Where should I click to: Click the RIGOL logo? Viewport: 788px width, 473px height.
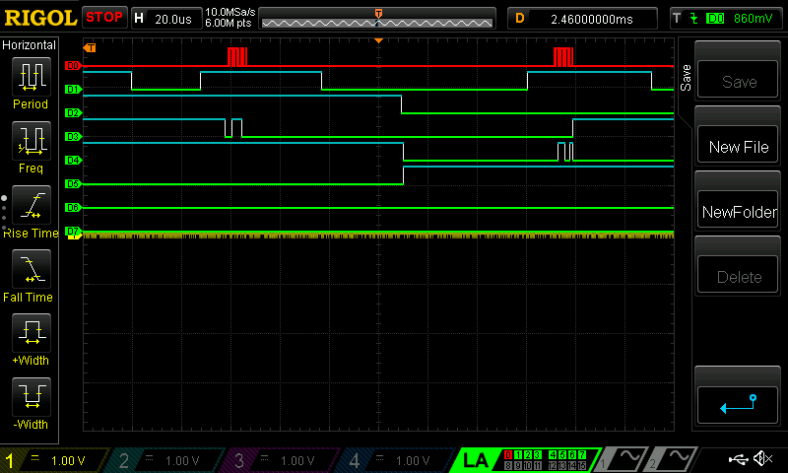point(40,18)
